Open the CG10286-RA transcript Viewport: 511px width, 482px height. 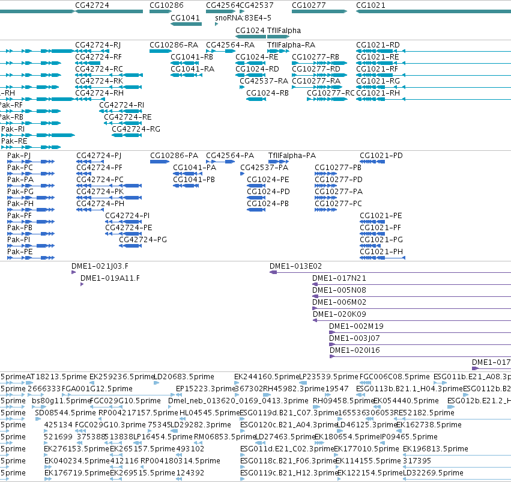coord(174,44)
